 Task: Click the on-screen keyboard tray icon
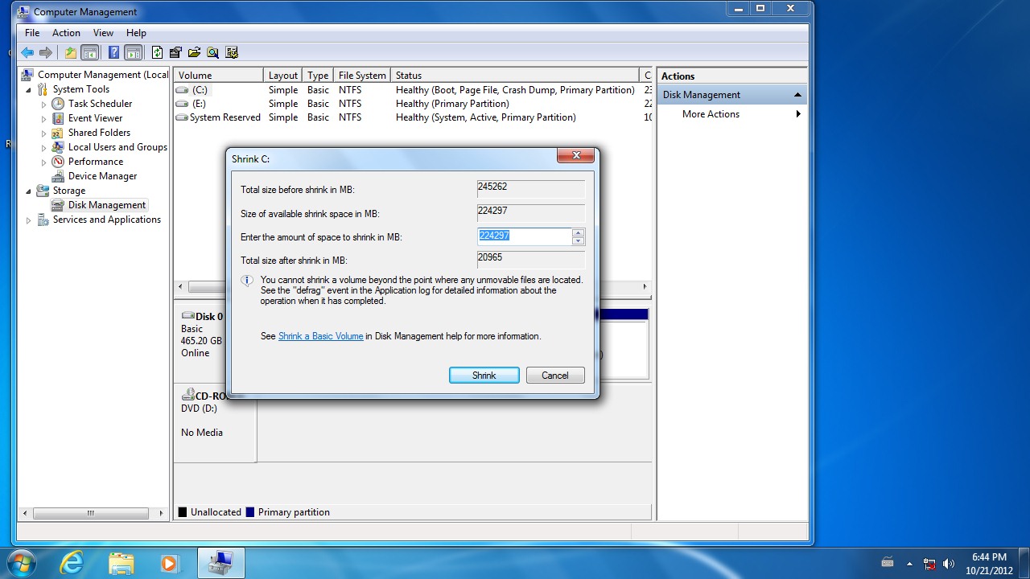pyautogui.click(x=888, y=563)
